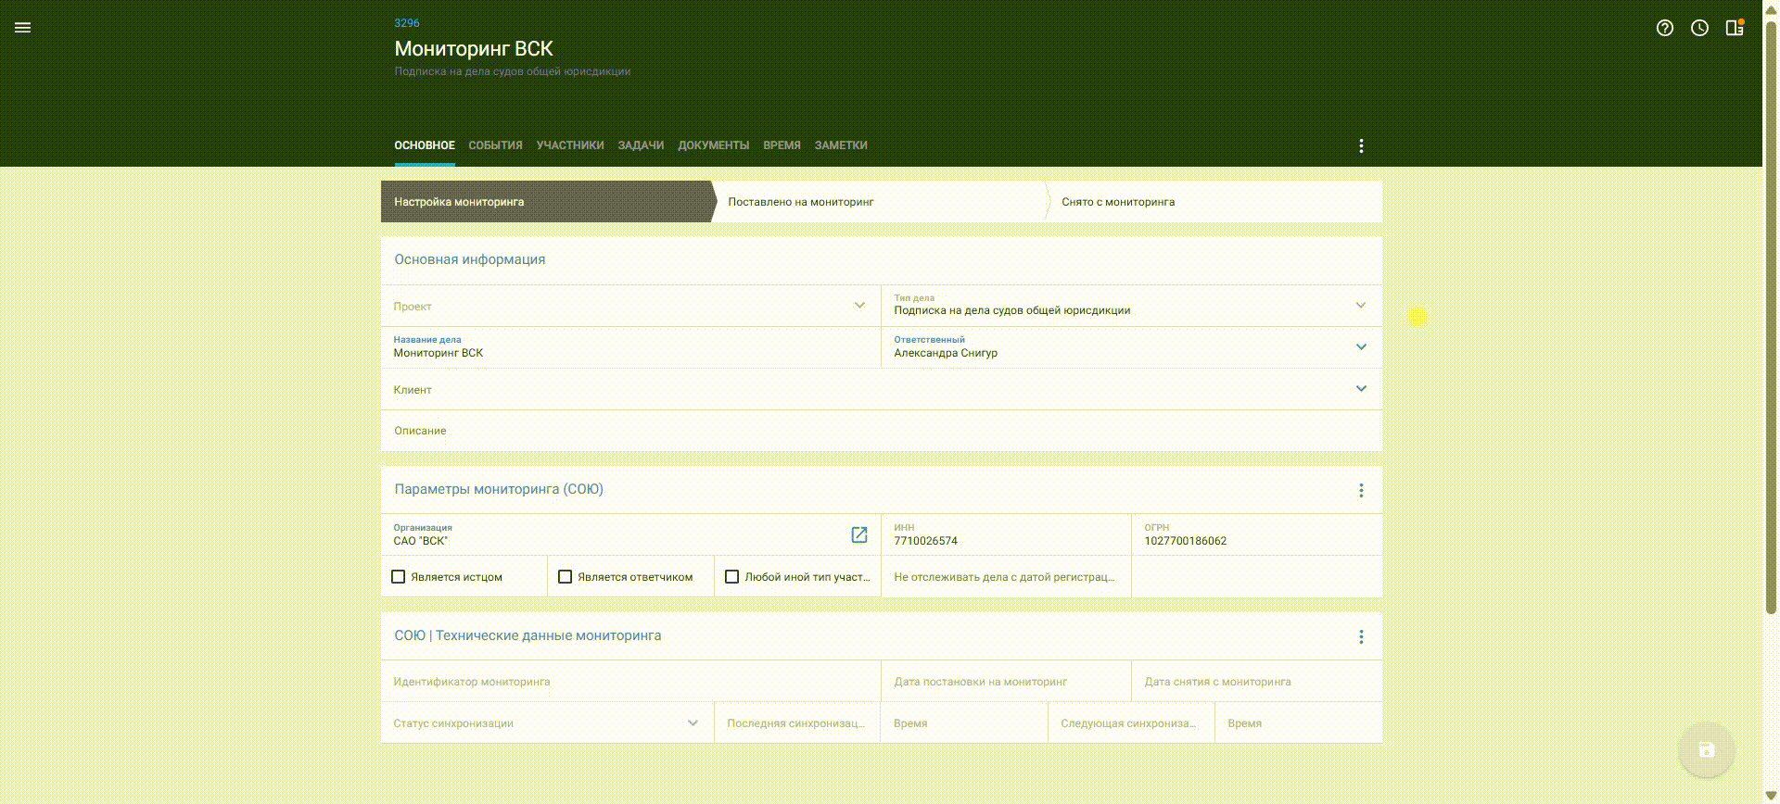Click the floating save button

click(x=1707, y=750)
